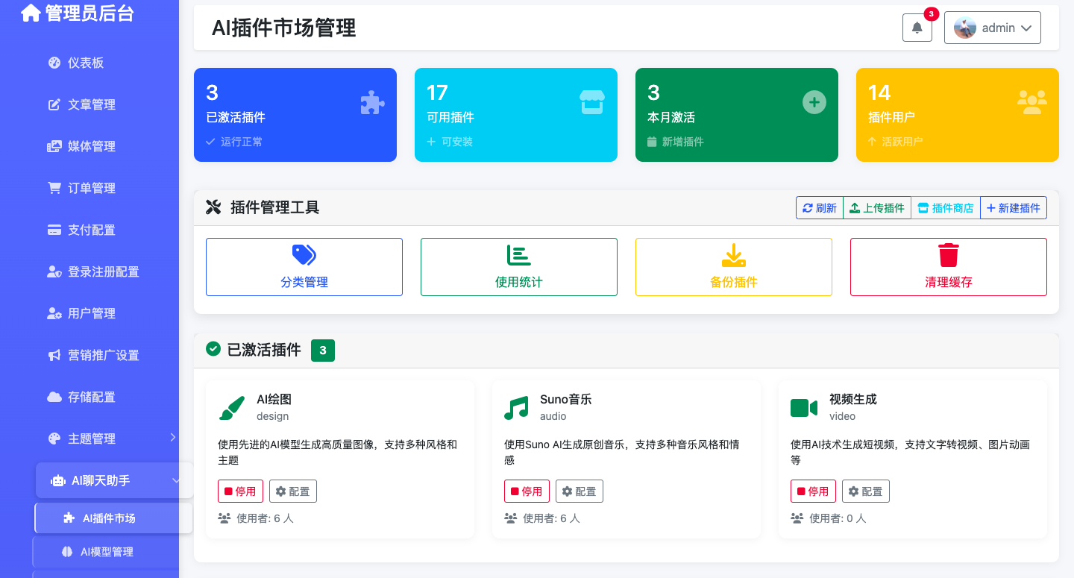Click the plus circle icon on 本月激活 card
This screenshot has height=578, width=1074.
pos(814,102)
